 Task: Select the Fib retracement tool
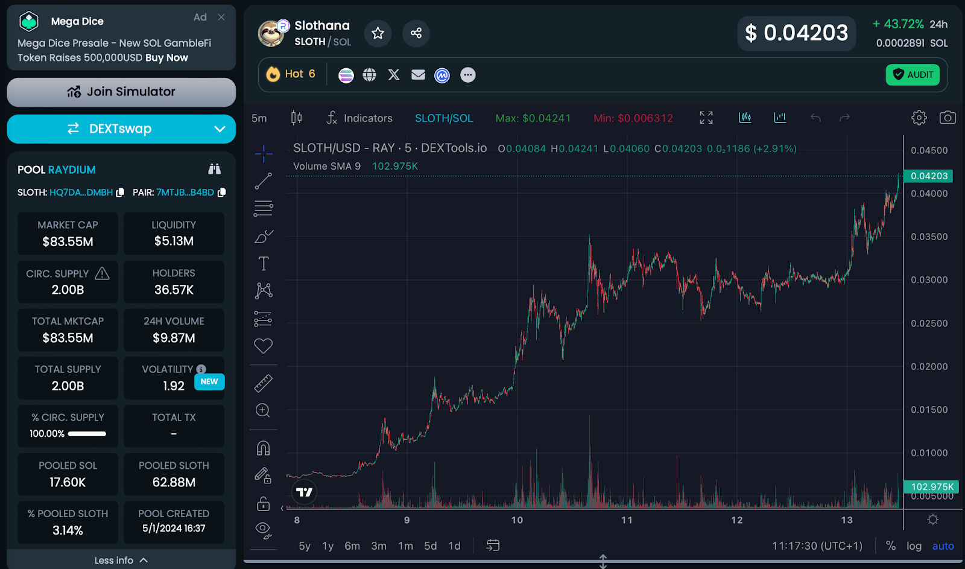pyautogui.click(x=264, y=209)
